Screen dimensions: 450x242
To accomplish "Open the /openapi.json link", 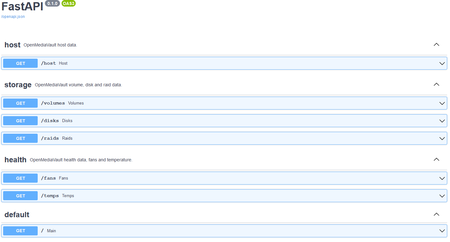I will (13, 17).
